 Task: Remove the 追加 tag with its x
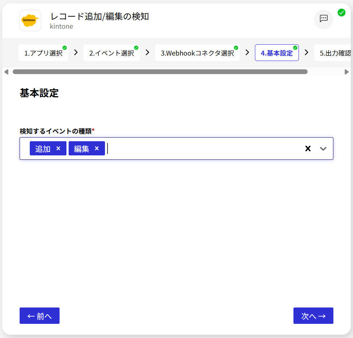(x=58, y=148)
